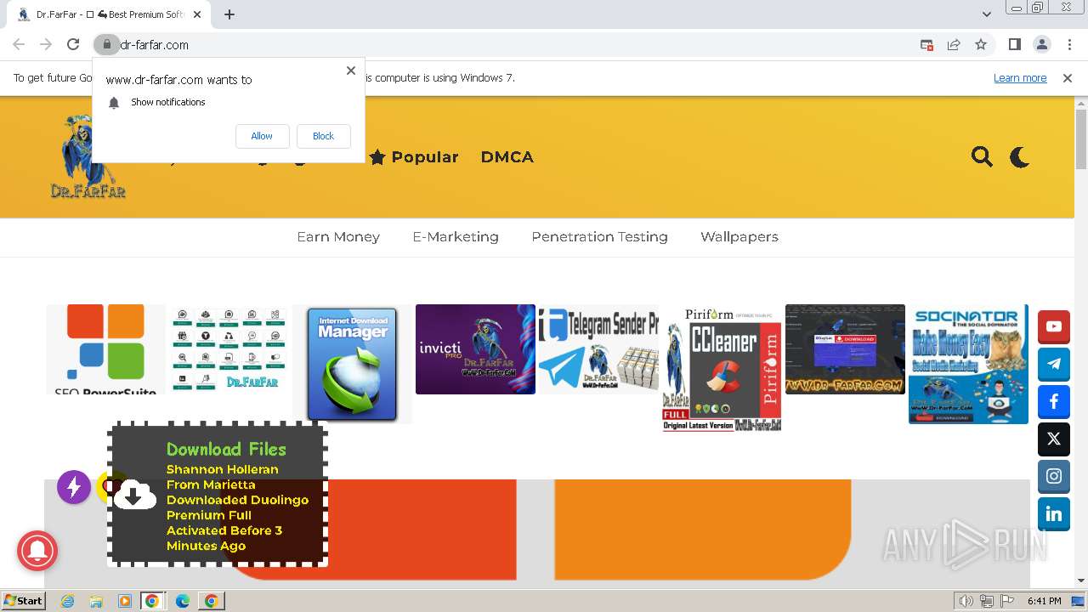This screenshot has width=1088, height=612.
Task: Click the page vertical scrollbar thumb
Action: pyautogui.click(x=1080, y=139)
